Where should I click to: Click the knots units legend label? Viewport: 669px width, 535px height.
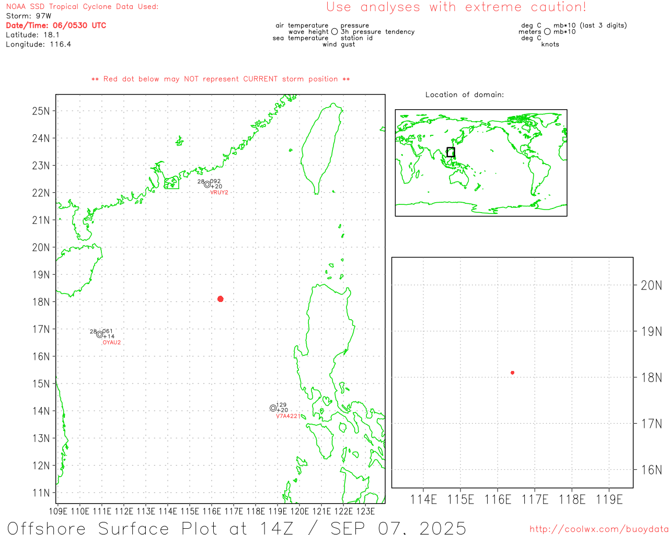click(x=550, y=44)
